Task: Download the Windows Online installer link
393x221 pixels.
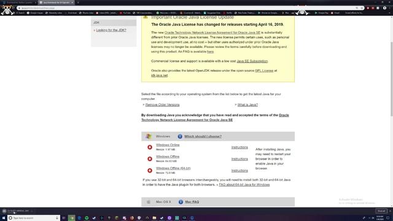Action: click(168, 145)
